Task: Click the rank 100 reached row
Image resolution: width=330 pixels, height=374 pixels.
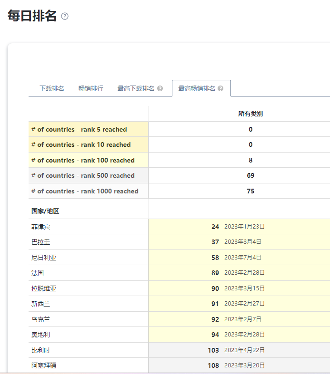Action: point(179,160)
